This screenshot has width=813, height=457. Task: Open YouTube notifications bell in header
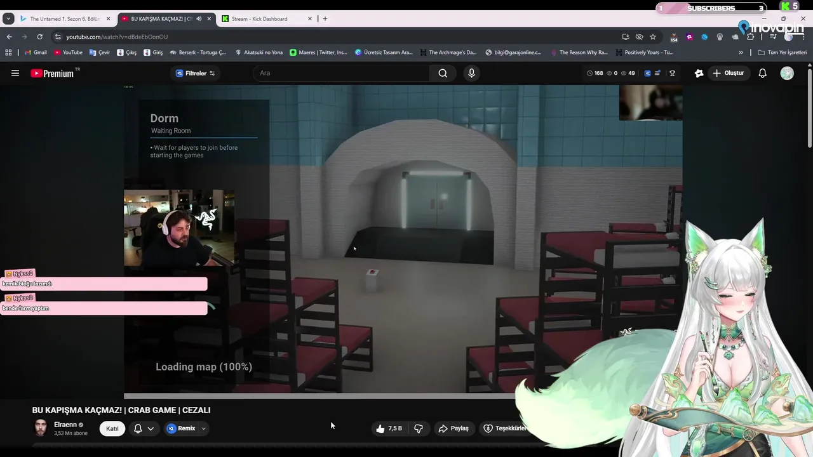point(763,74)
